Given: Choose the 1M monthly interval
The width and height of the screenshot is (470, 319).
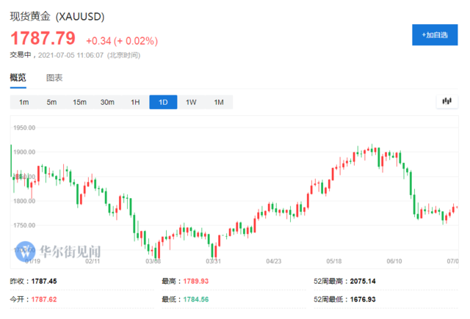Looking at the screenshot, I should [x=219, y=102].
